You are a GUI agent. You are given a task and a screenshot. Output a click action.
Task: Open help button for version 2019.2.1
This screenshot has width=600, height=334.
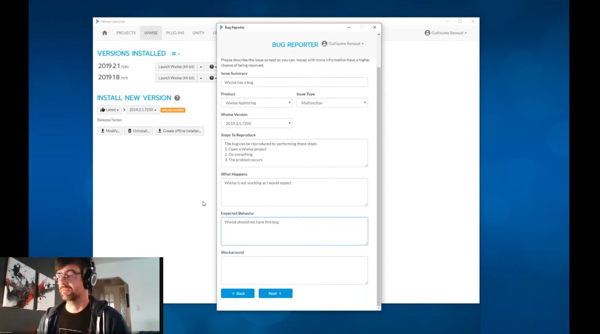(x=212, y=67)
